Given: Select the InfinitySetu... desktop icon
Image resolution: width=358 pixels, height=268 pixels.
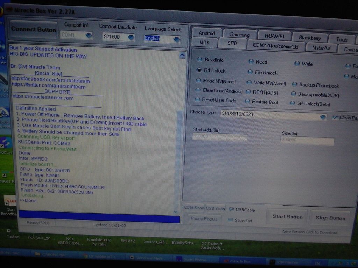Looking at the screenshot, I should [184, 243].
